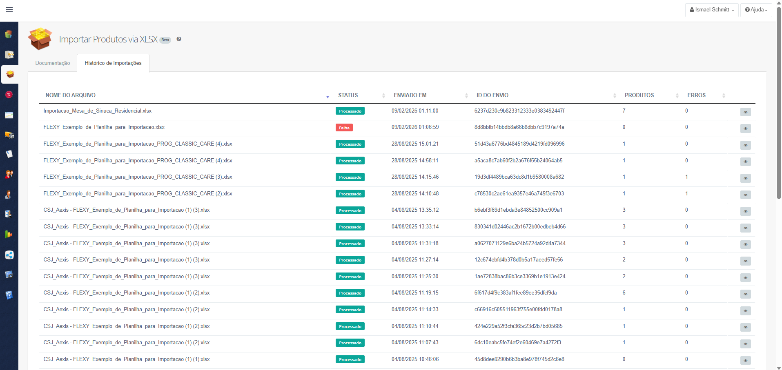Click the help question mark beside page title

pyautogui.click(x=179, y=39)
